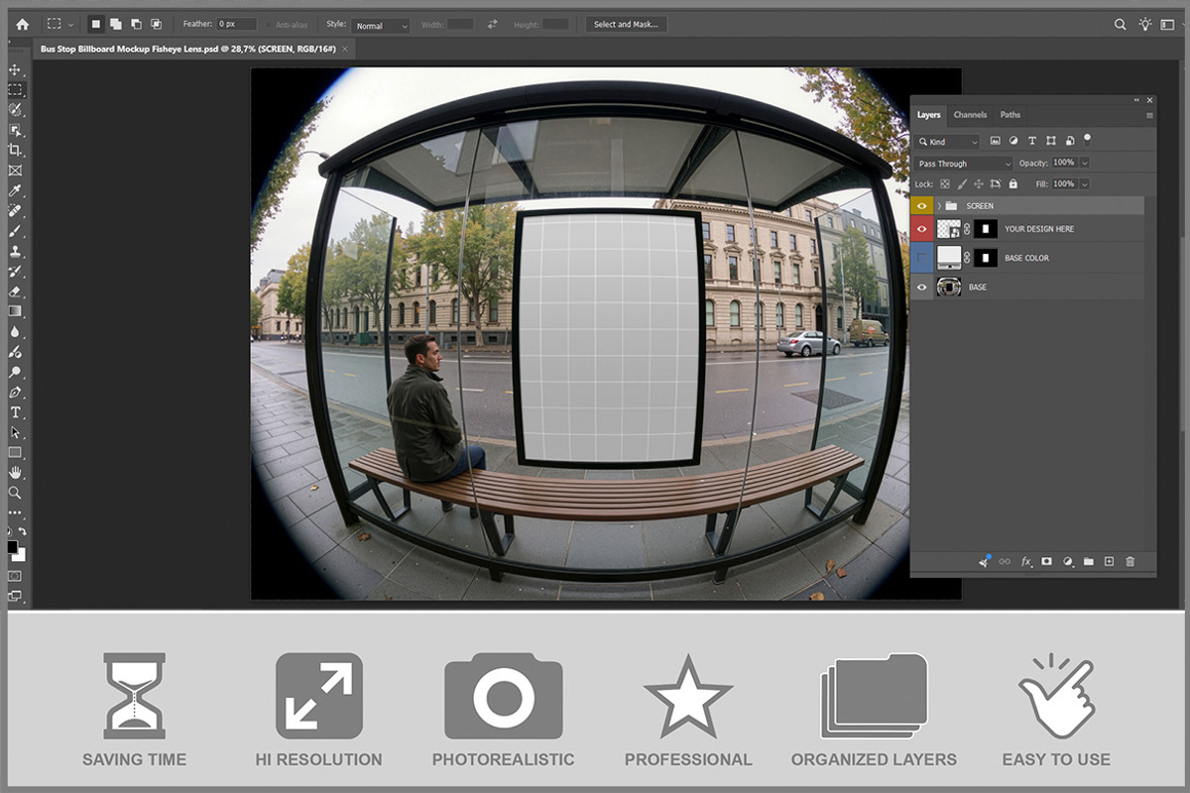This screenshot has height=793, width=1190.
Task: Switch to the Paths tab
Action: pos(1011,115)
